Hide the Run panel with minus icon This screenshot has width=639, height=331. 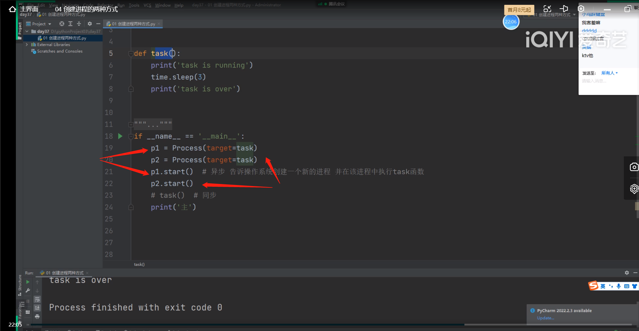pos(635,273)
